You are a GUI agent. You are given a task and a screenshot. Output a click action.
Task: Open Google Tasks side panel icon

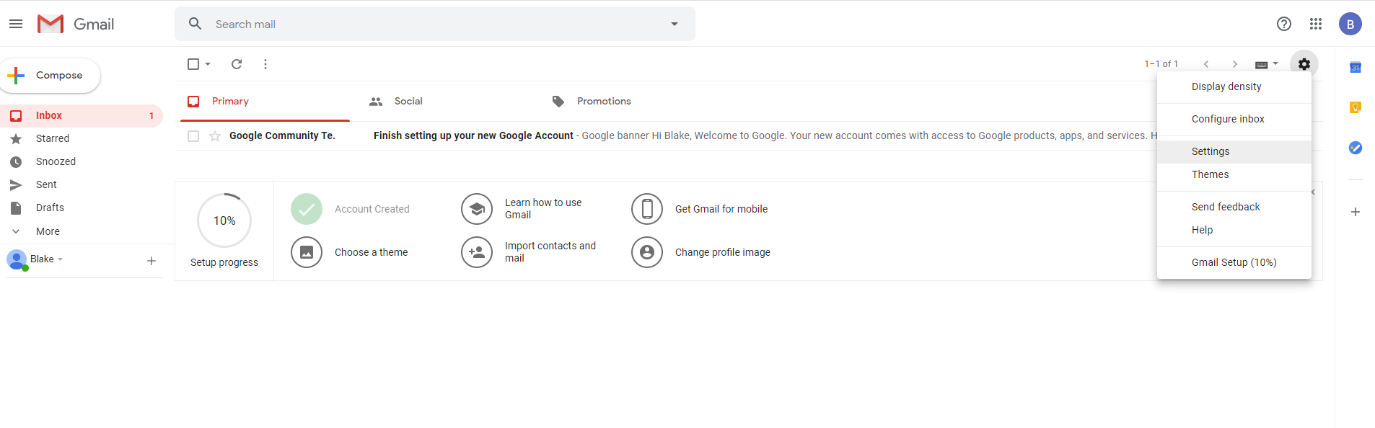pos(1356,148)
